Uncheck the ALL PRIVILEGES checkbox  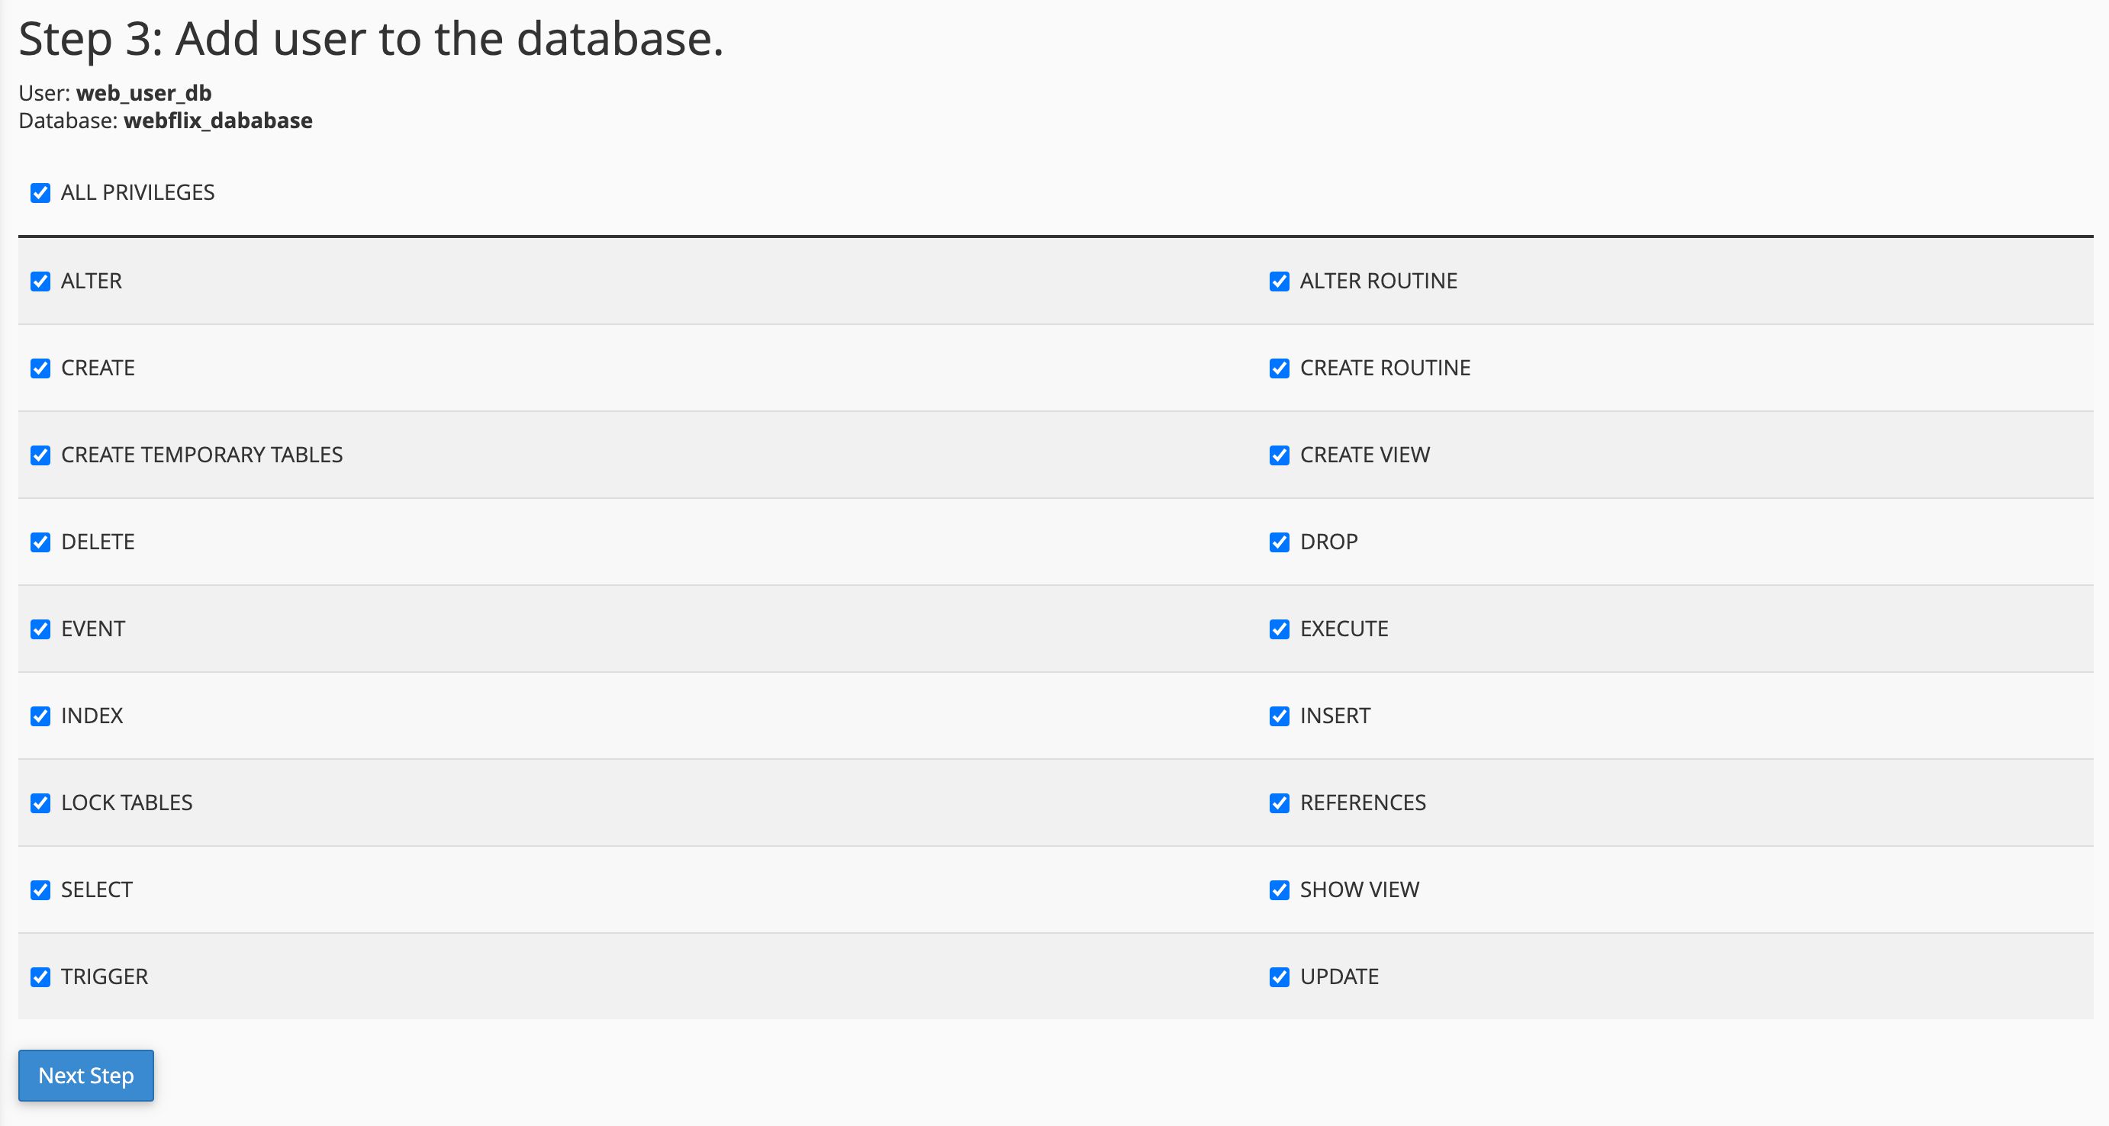coord(40,193)
